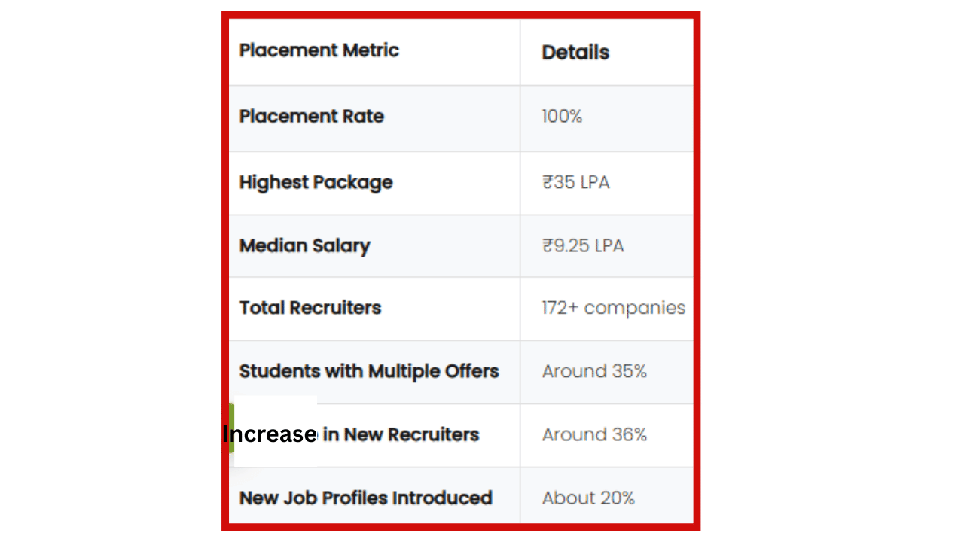Select Students with Multiple Offers label

pos(369,371)
